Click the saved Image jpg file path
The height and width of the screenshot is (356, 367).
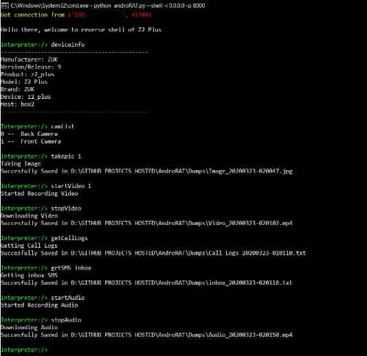tap(181, 171)
